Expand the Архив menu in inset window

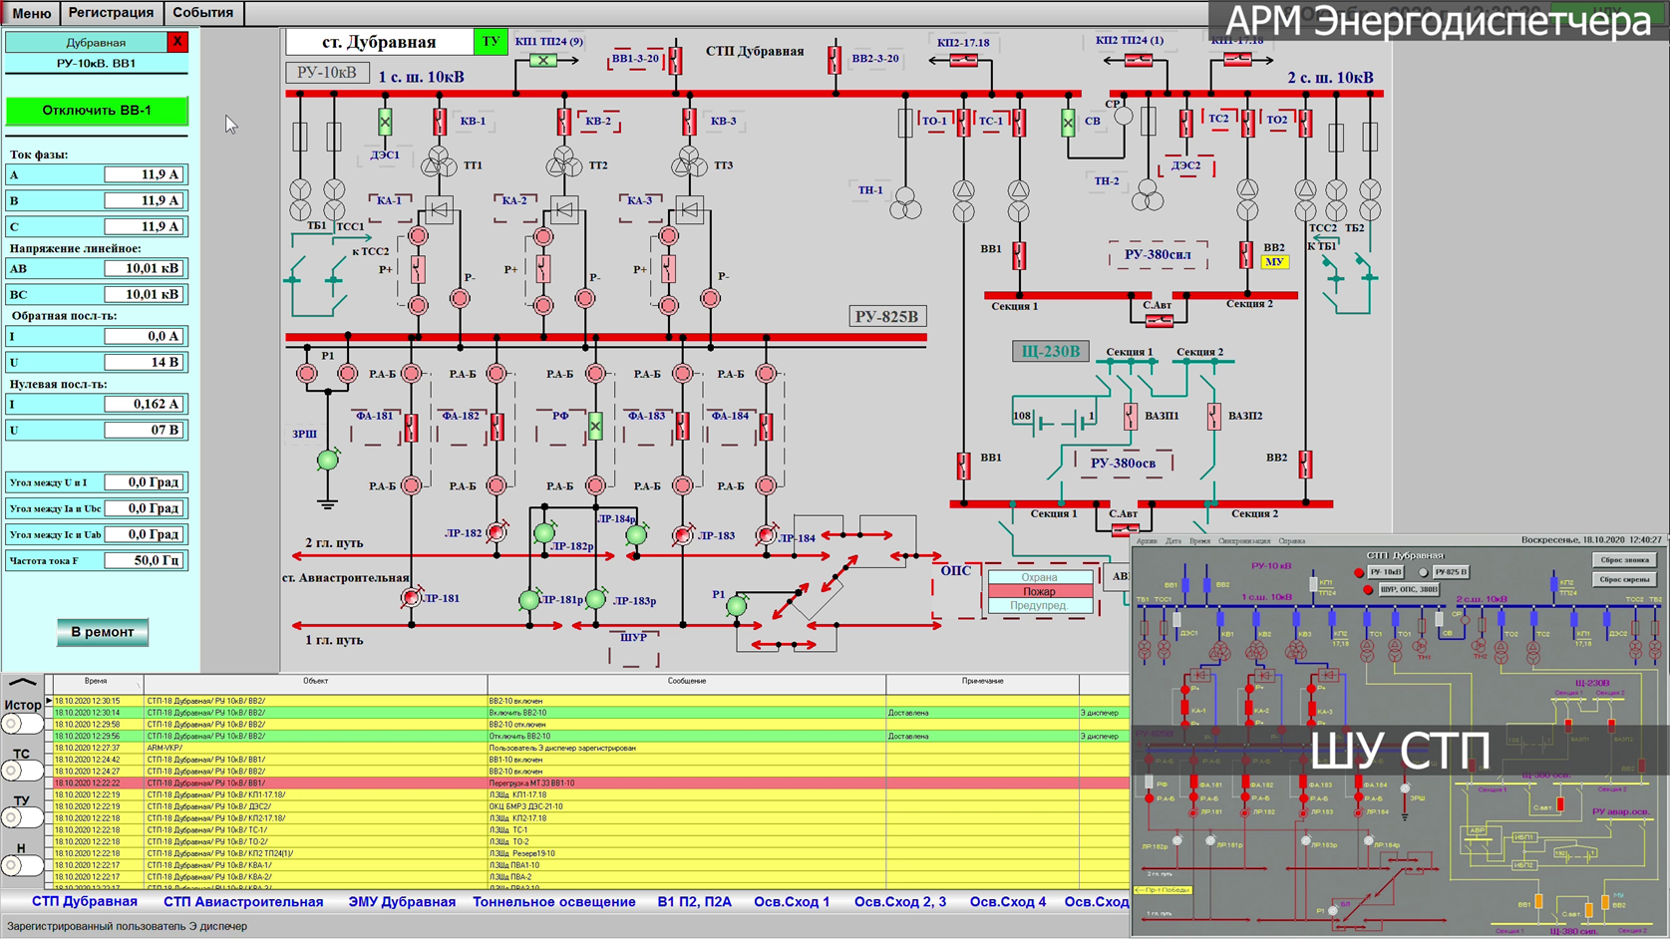click(x=1147, y=541)
